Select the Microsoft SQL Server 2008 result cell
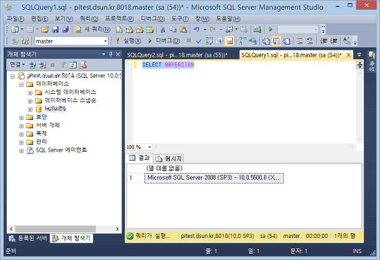 click(214, 178)
